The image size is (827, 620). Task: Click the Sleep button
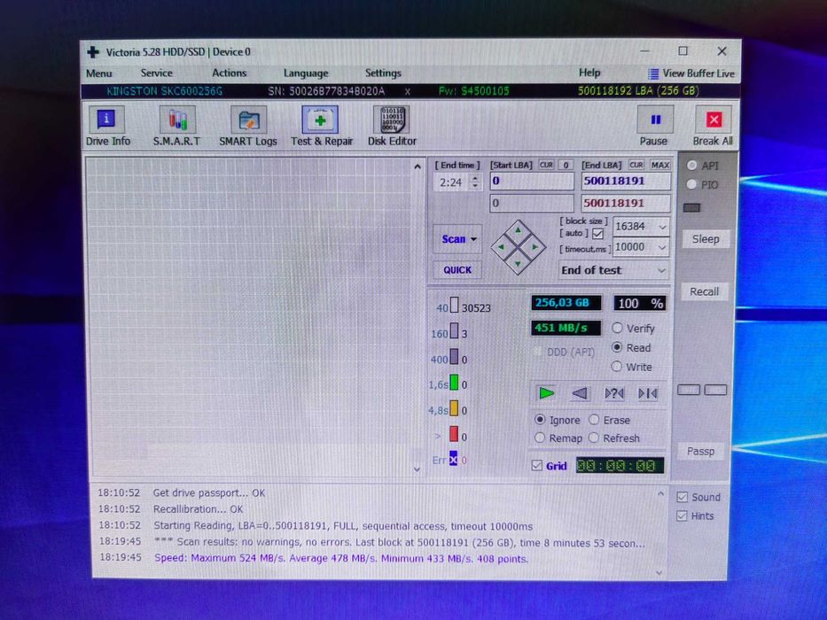706,239
